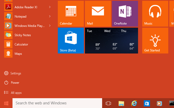
Task: Open the Get Started tile
Action: (x=155, y=41)
